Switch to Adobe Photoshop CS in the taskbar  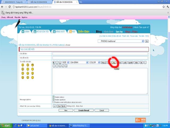pos(79,126)
